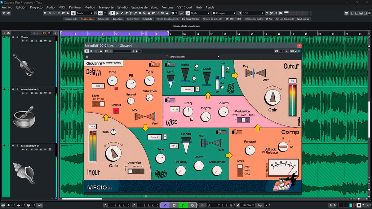Click the Tap tempo button
The height and width of the screenshot is (209, 372).
click(x=259, y=205)
